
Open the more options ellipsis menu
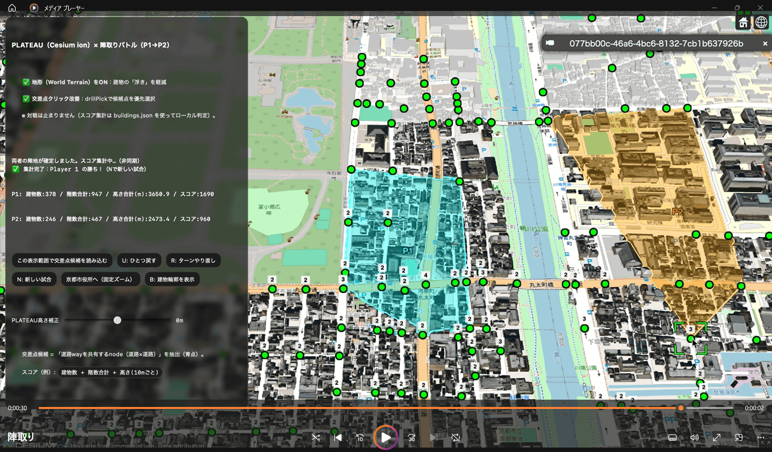coord(761,438)
